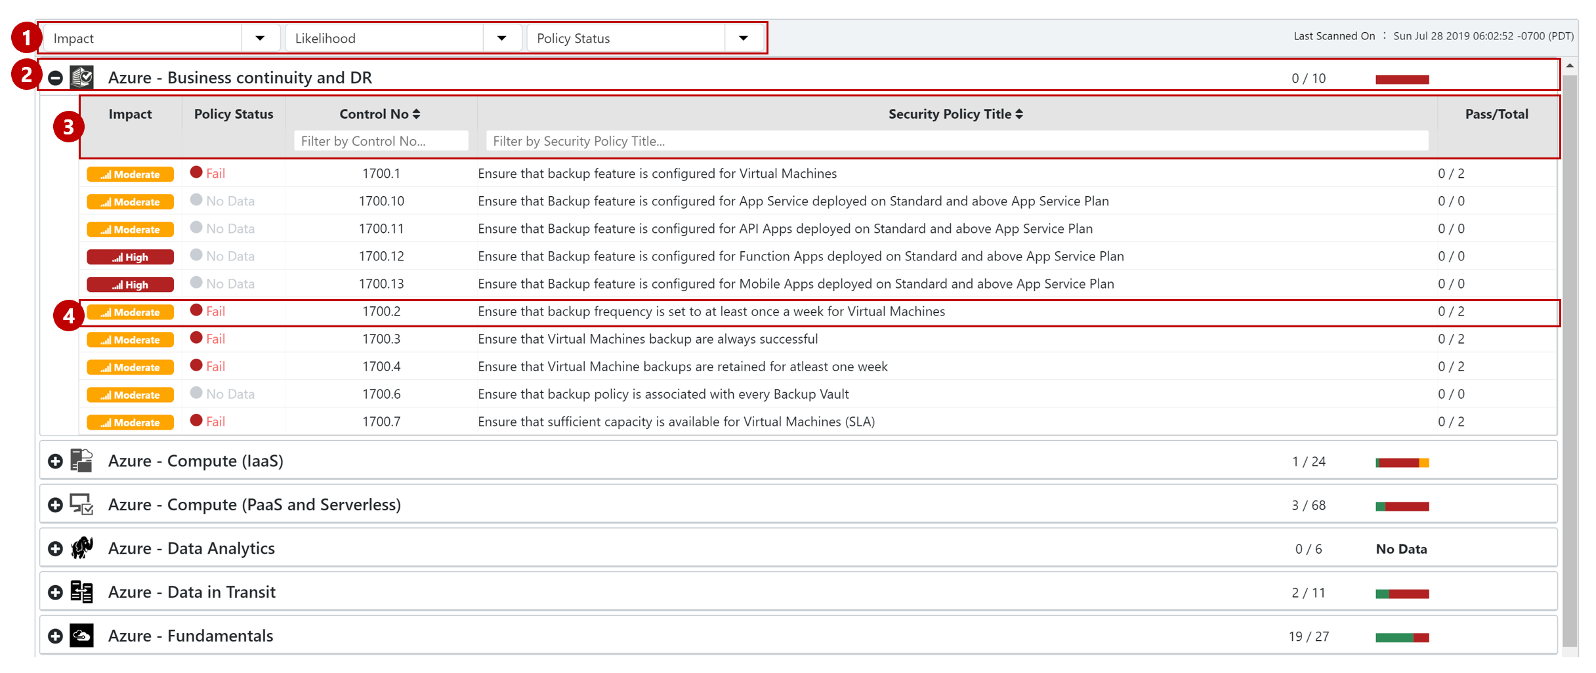Expand the Azure - Data Analytics section
The image size is (1596, 673).
pos(56,549)
